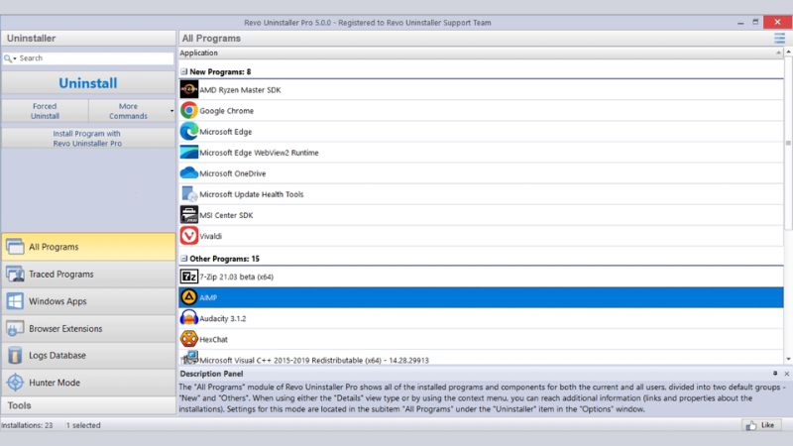
Task: Click the Hunter Mode crosshair icon
Action: click(x=15, y=383)
